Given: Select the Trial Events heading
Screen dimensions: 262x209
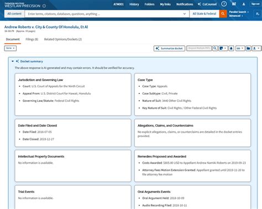Looking at the screenshot, I should pos(26,192).
